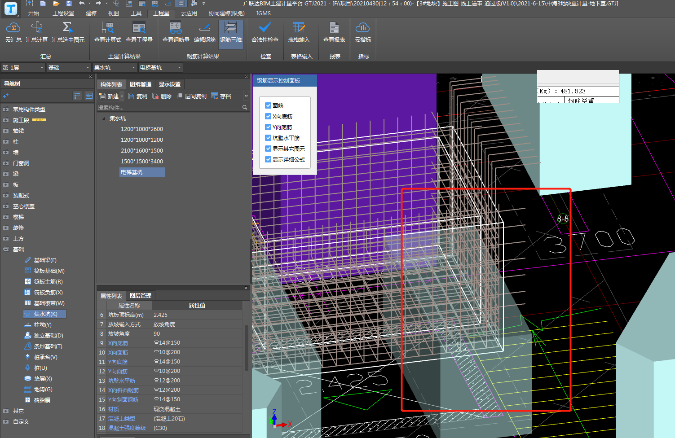
Task: Click the Glodon application logo button
Action: [11, 8]
